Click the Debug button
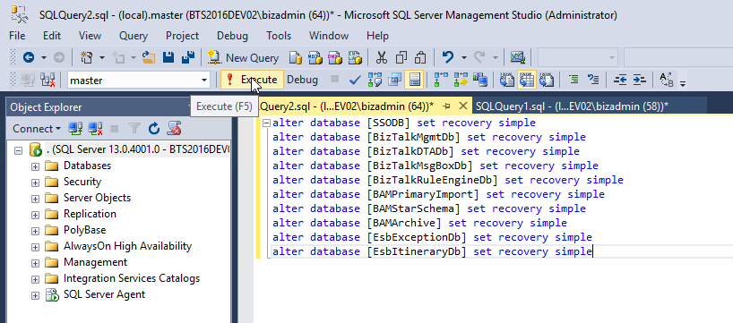 pos(302,81)
